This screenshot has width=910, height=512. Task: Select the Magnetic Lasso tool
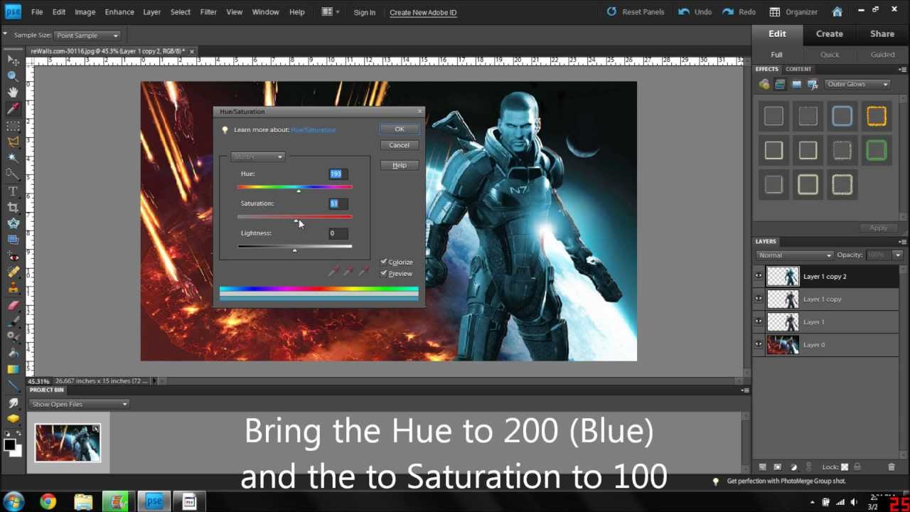(13, 142)
